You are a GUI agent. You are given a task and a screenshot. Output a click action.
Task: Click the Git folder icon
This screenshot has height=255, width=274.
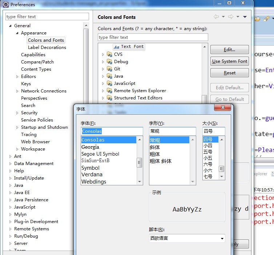pos(110,69)
